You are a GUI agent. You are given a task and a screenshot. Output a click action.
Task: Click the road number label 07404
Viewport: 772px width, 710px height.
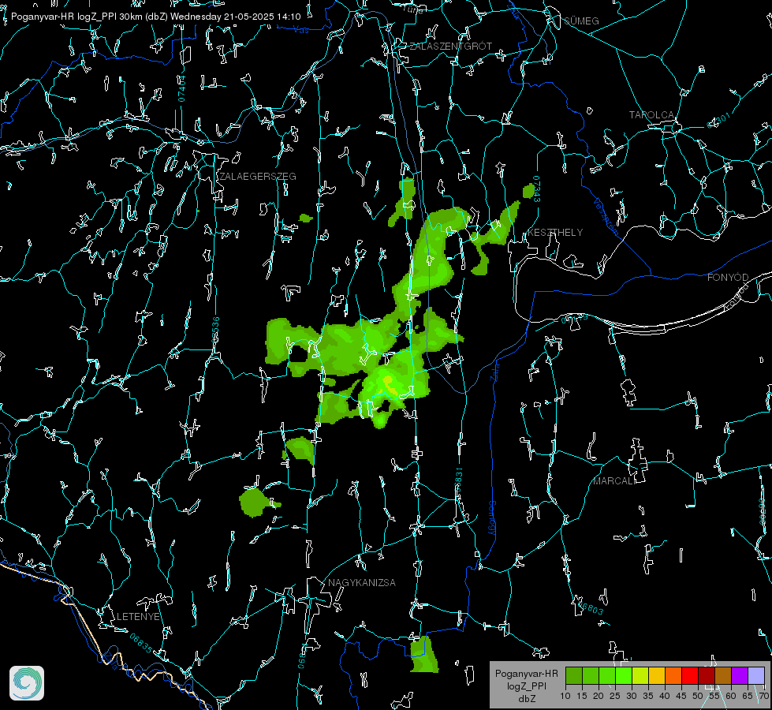pyautogui.click(x=181, y=88)
